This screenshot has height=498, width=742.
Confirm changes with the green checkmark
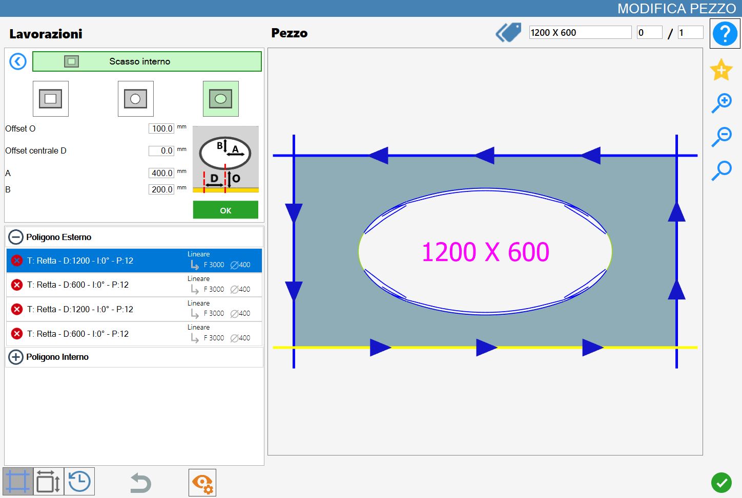tap(721, 482)
